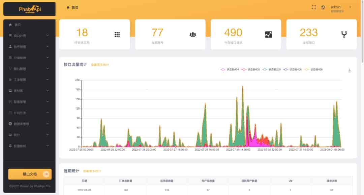Expand the 数据库管理 menu chevron
Viewport: 364px width, 195px height.
(48, 124)
